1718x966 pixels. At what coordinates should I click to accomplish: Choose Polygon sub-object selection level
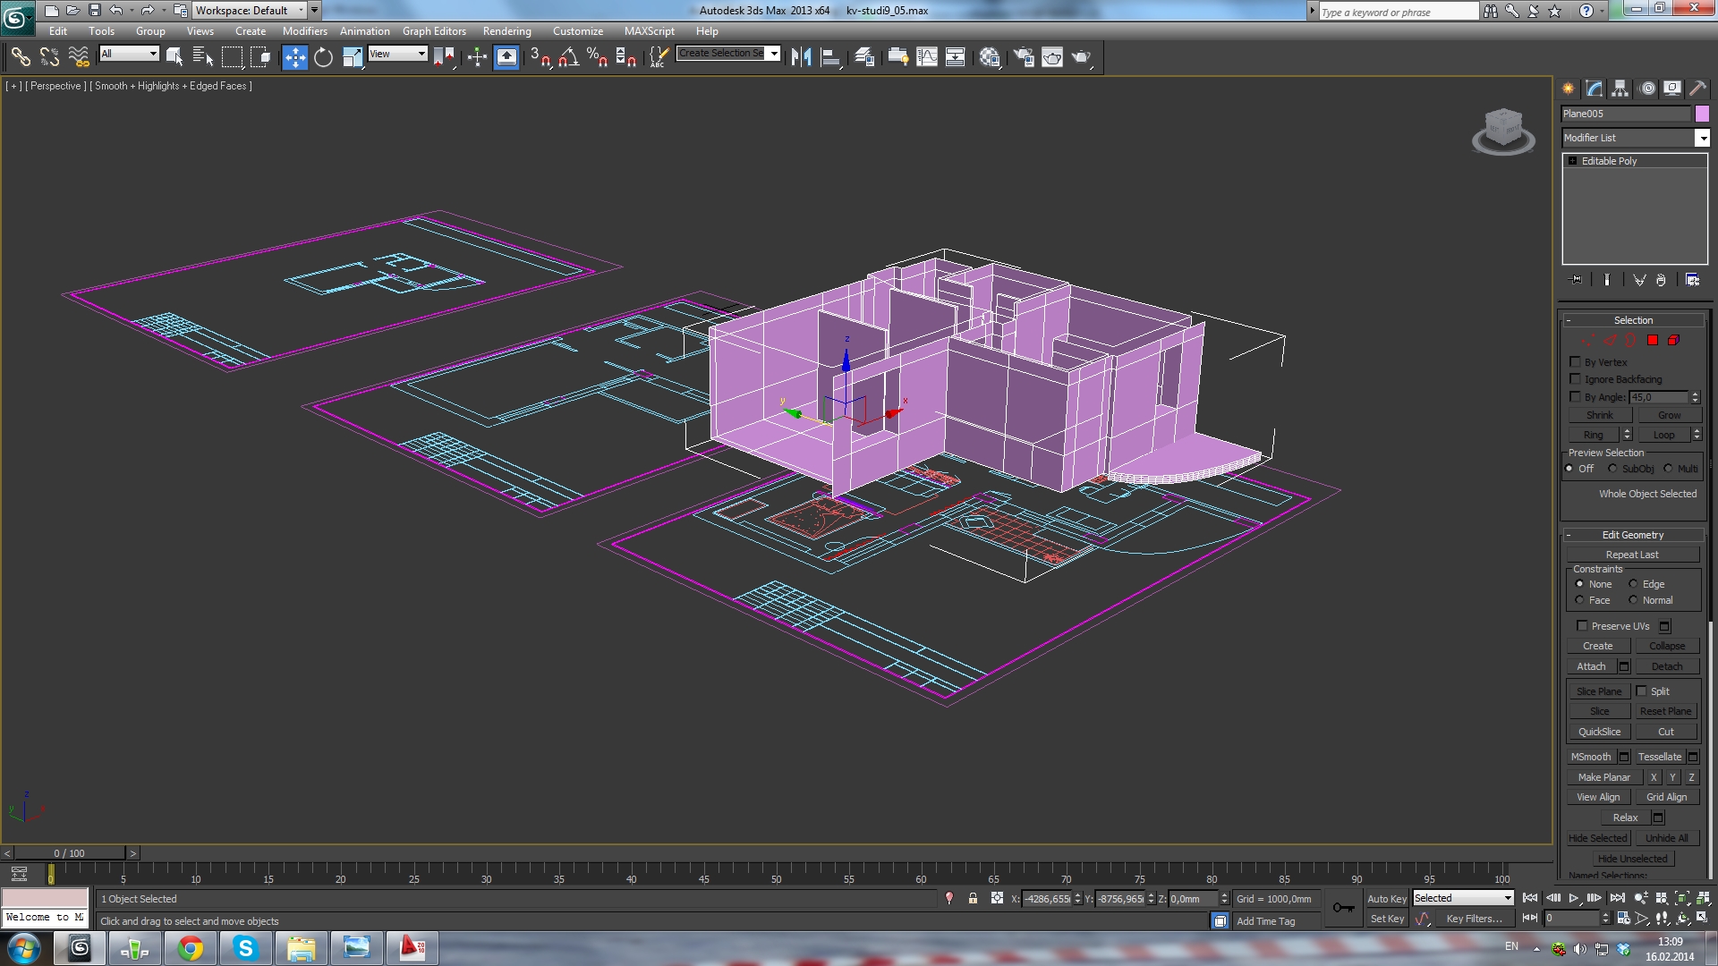[1653, 340]
